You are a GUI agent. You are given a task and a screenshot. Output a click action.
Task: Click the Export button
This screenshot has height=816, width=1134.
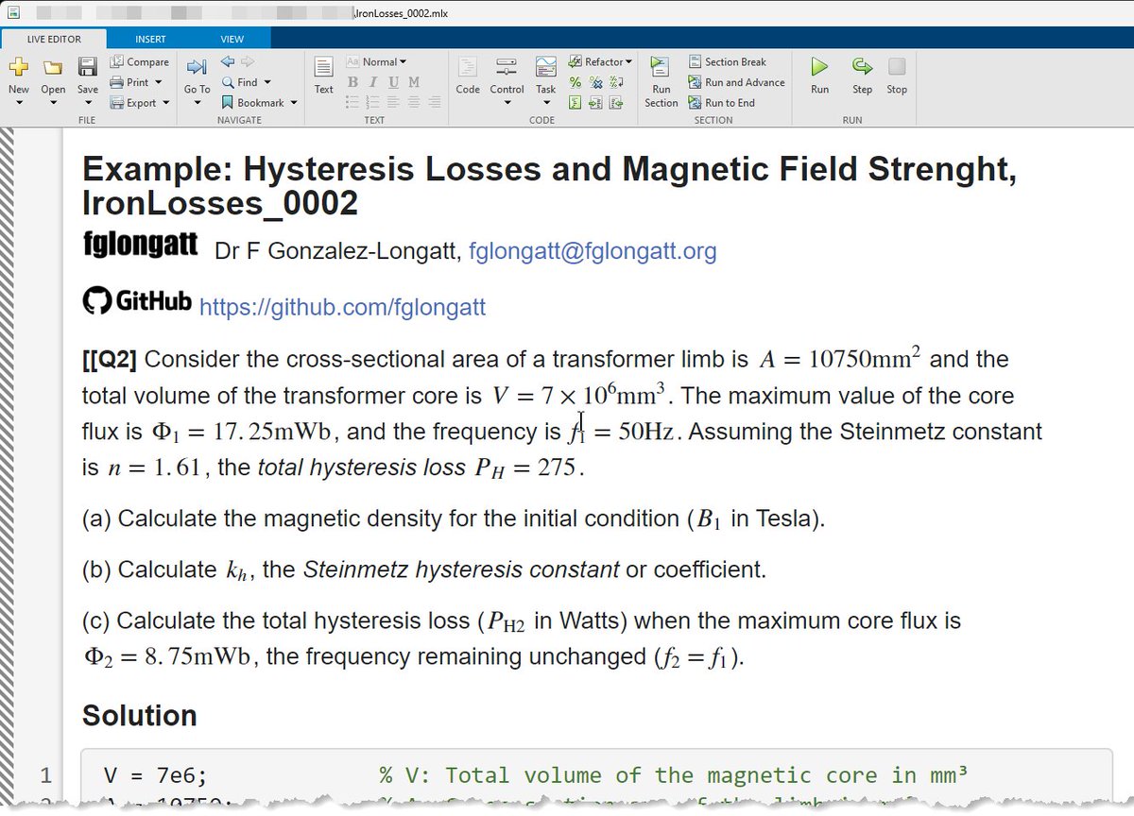[134, 103]
